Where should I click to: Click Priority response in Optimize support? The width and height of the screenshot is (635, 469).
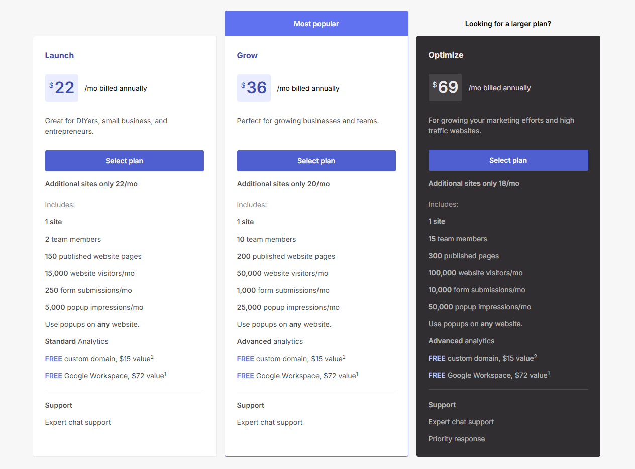(456, 439)
